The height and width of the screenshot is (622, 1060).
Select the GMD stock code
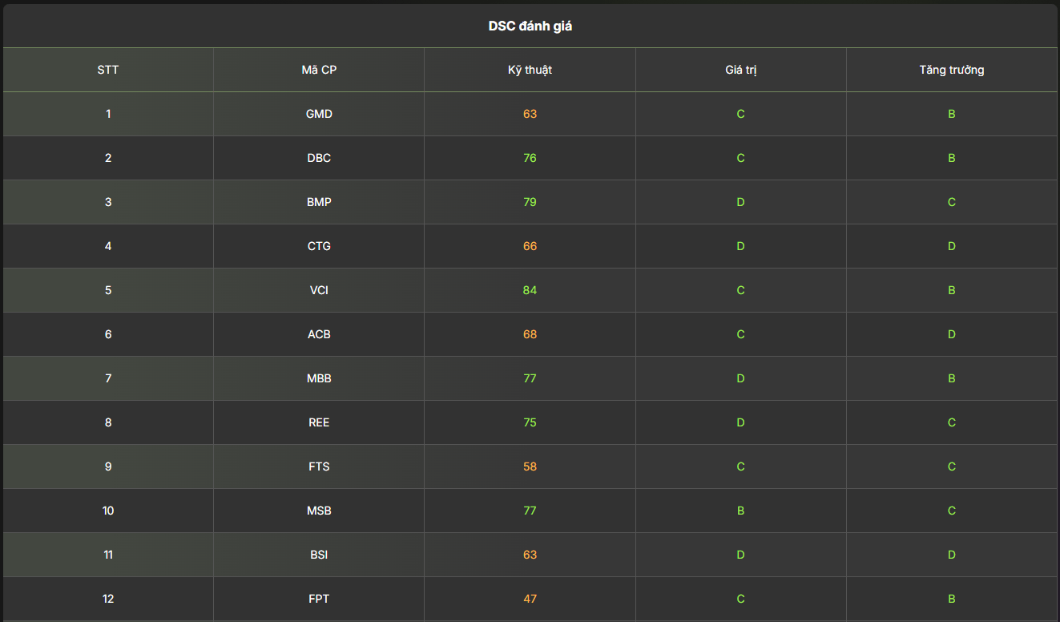pos(319,114)
